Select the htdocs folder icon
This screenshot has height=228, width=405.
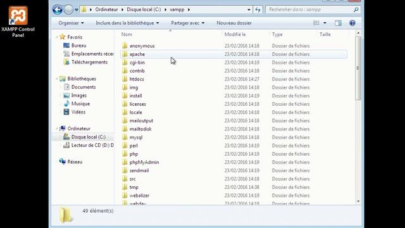tap(125, 79)
